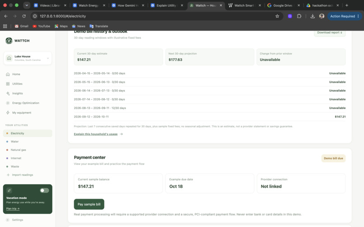Screen dimensions: 364x227
Task: Open YouTube bookmark
Action: click(x=41, y=26)
